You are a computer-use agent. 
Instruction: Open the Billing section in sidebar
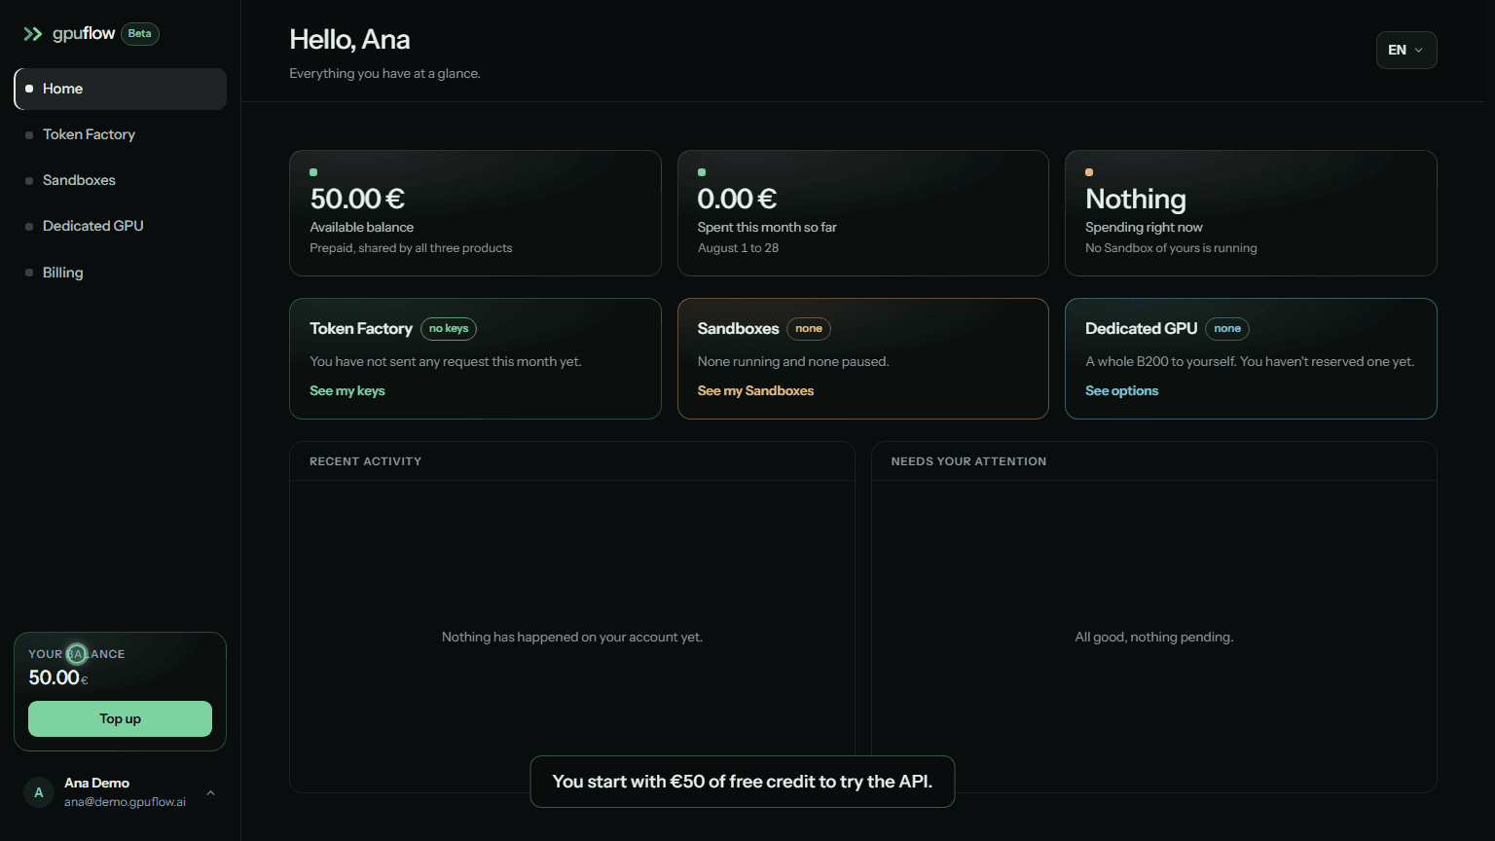(121, 273)
